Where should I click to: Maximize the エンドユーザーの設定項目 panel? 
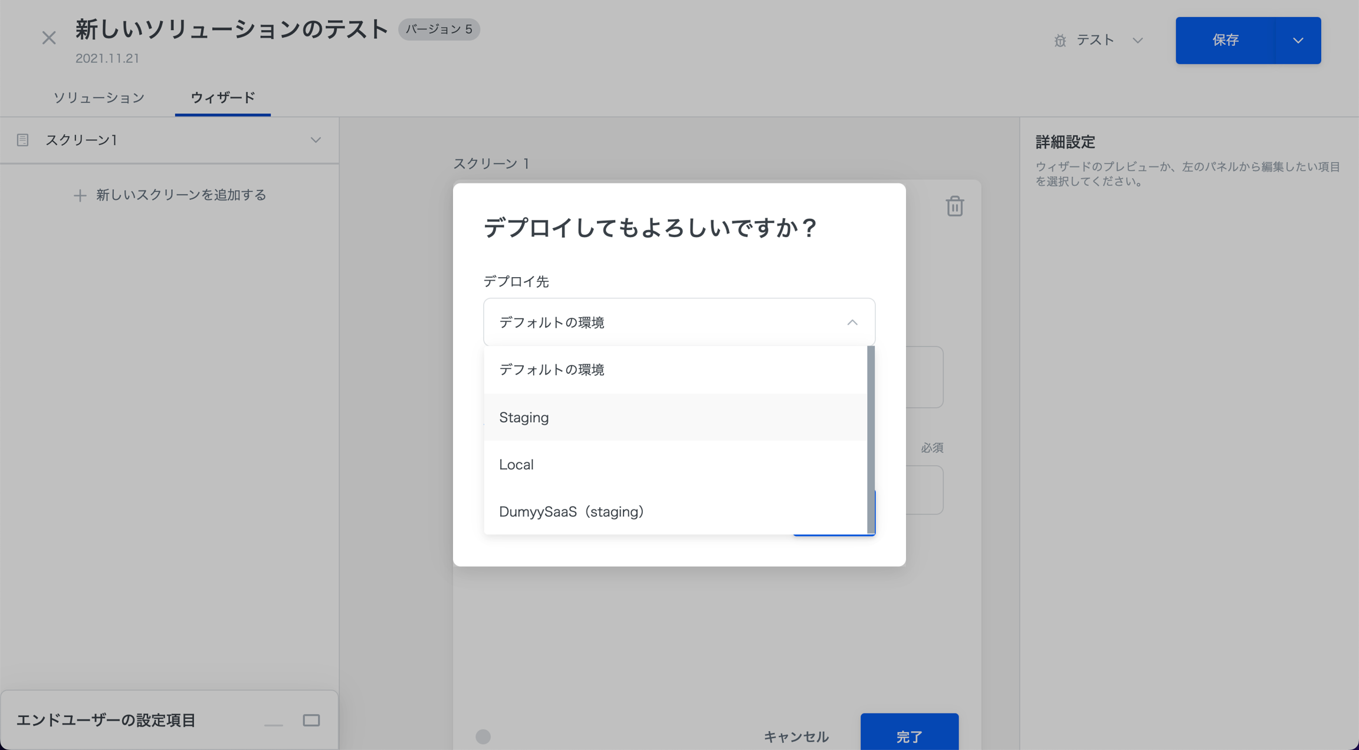[x=311, y=721]
